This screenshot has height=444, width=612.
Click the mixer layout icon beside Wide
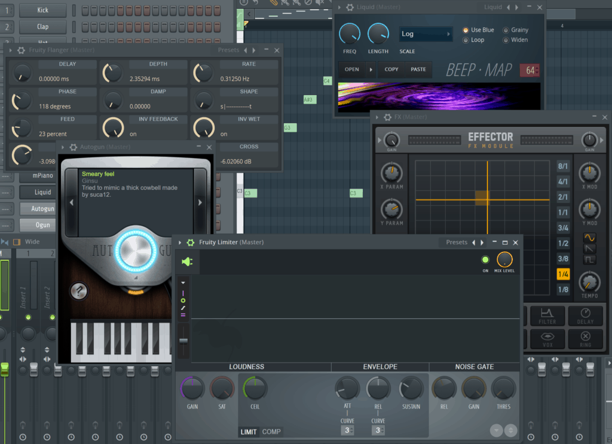pyautogui.click(x=17, y=242)
